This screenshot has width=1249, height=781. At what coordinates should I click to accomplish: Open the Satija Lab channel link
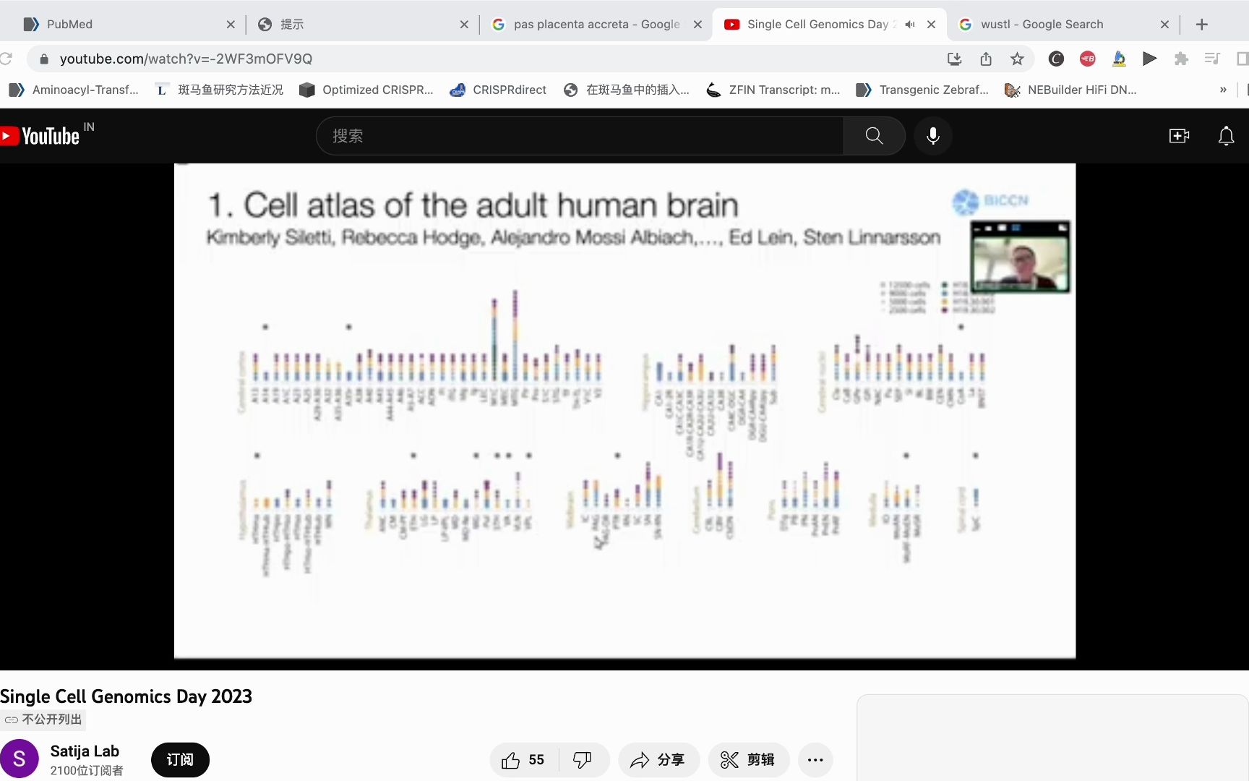coord(85,751)
